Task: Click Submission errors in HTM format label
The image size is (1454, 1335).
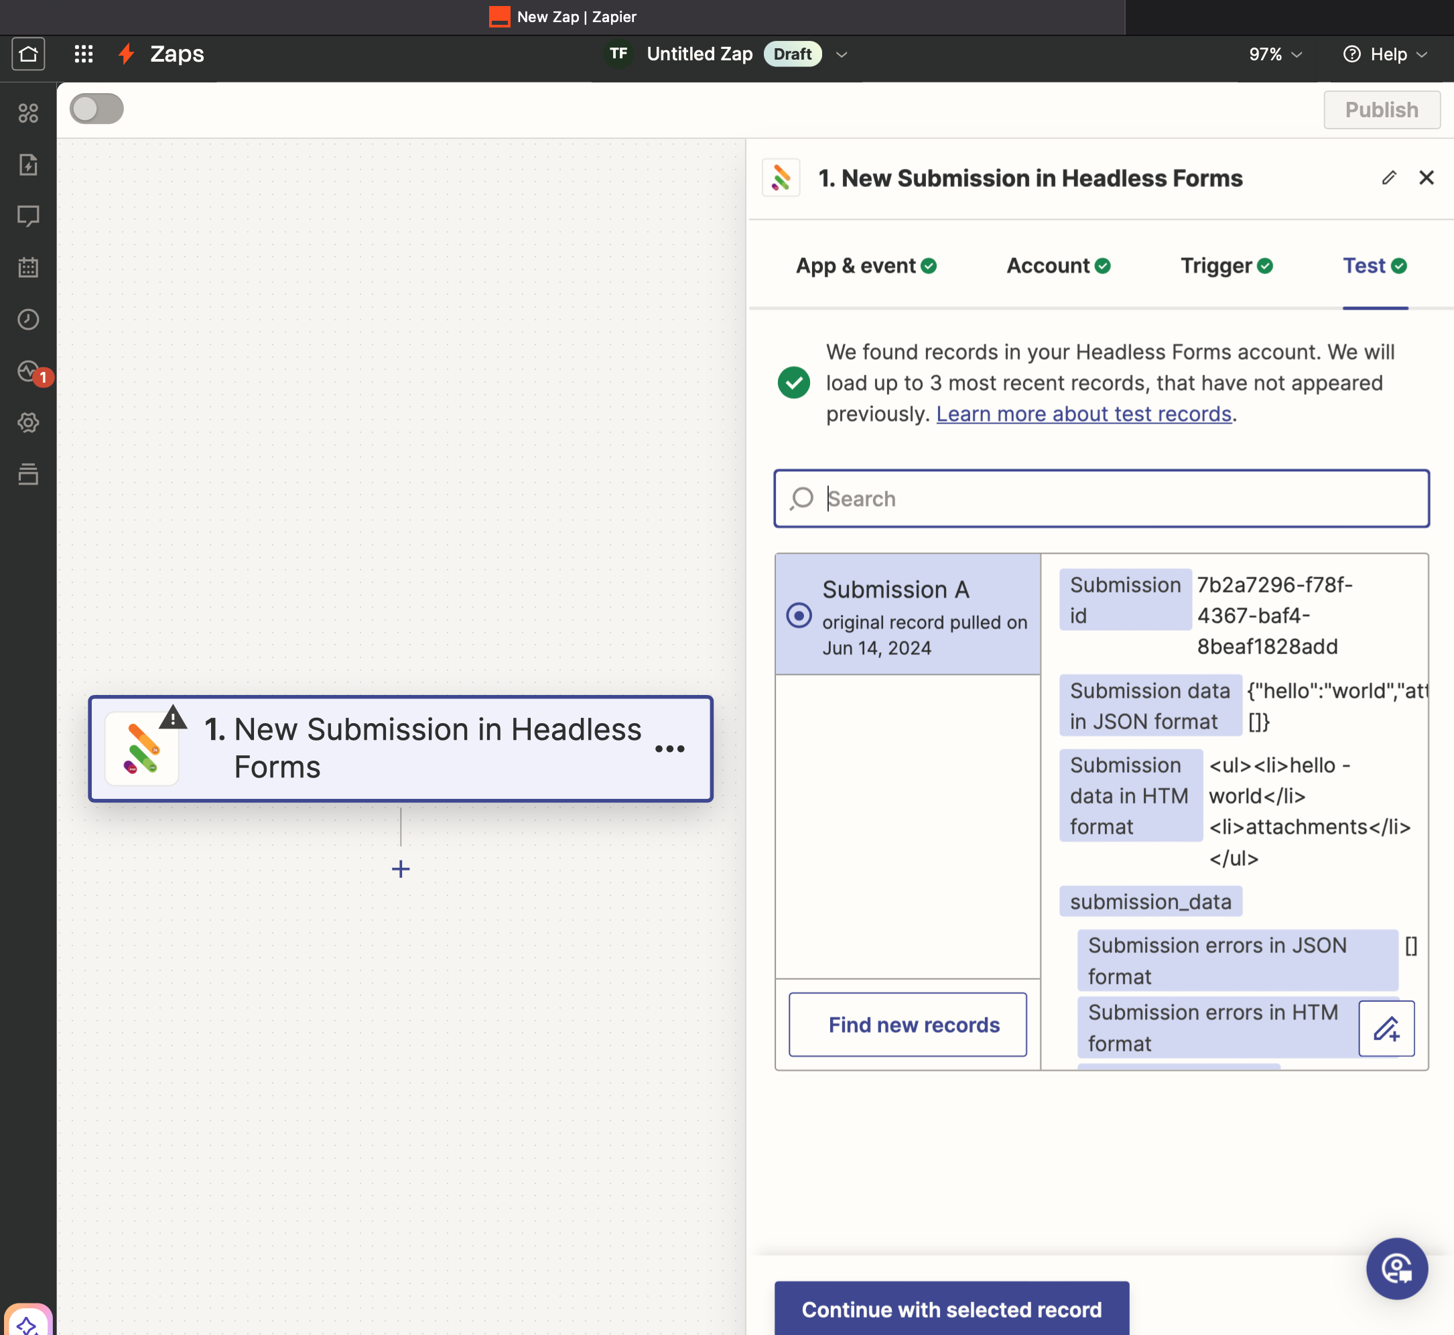Action: (1217, 1027)
